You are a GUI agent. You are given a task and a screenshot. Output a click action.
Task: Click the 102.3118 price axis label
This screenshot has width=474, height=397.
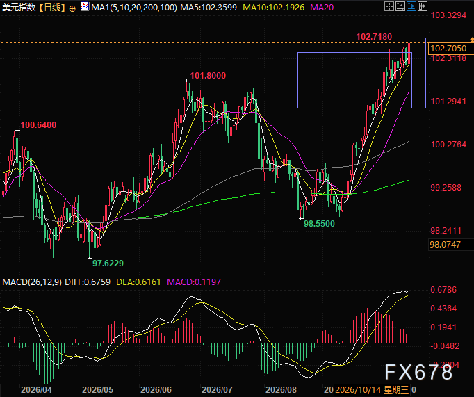coord(448,58)
